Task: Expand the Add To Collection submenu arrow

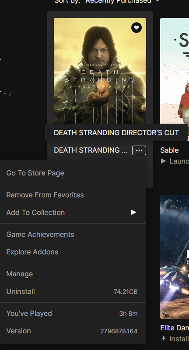Action: tap(133, 212)
